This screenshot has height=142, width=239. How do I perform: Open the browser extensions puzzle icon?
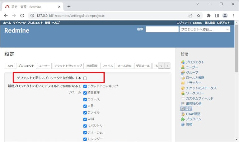click(x=209, y=16)
